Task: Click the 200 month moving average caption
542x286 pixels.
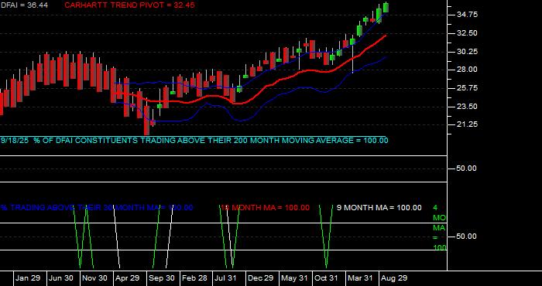Action: tap(194, 141)
